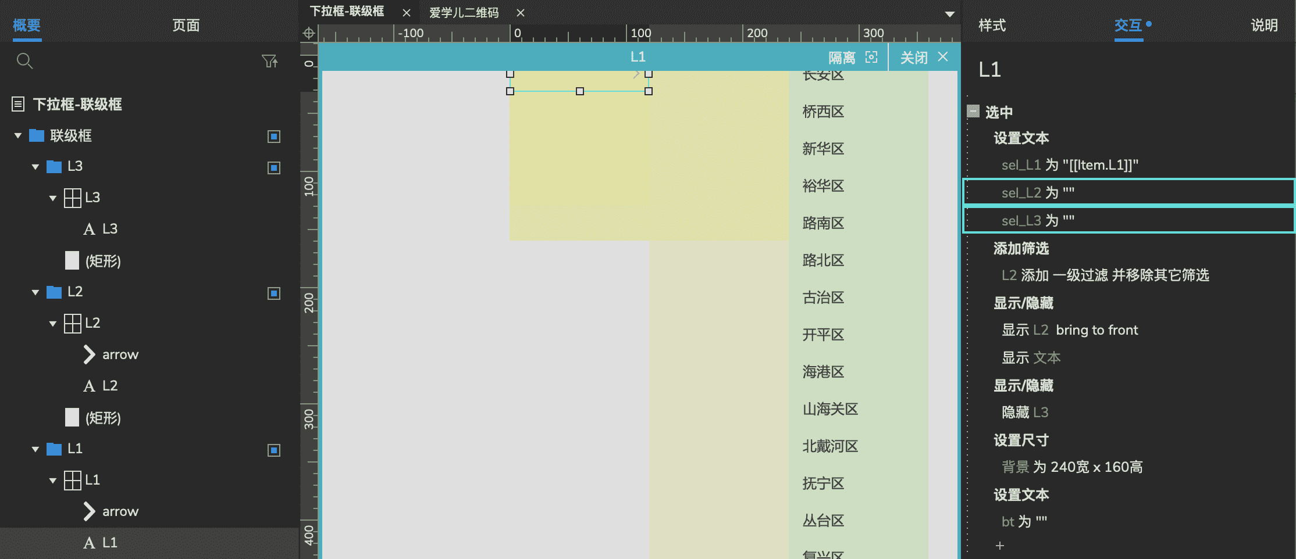
Task: Collapse the L1 repeater
Action: tap(53, 481)
